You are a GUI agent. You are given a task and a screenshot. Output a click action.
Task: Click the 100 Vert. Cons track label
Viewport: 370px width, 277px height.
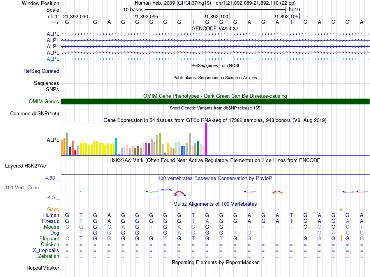pos(22,188)
